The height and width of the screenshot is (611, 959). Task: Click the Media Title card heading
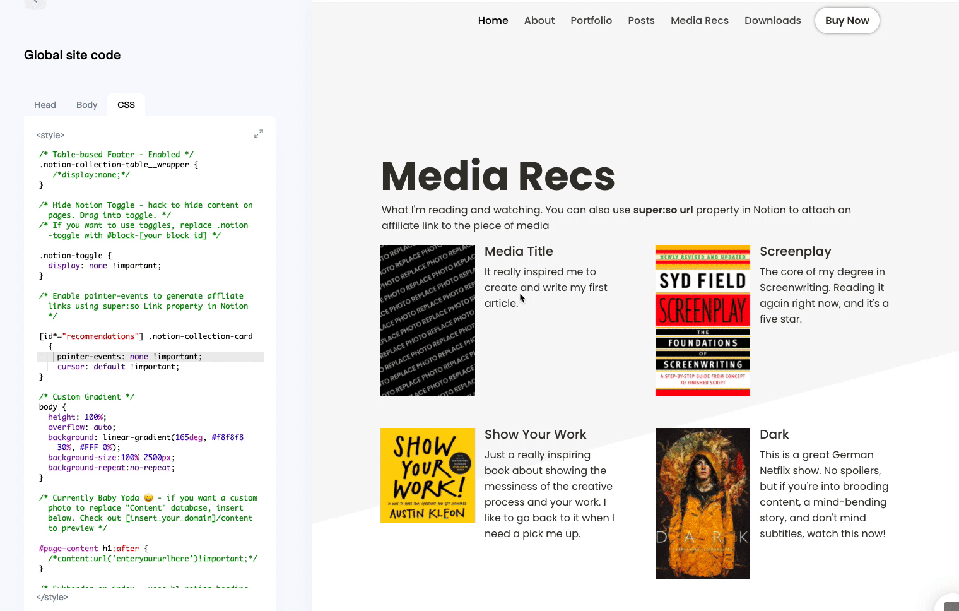coord(519,251)
